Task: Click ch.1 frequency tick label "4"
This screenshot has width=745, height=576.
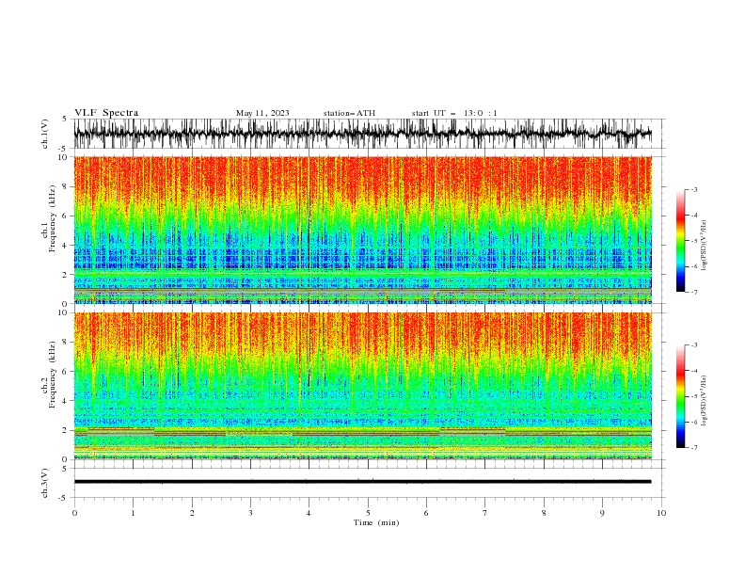Action: point(65,246)
